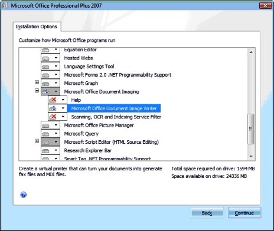
Task: Click the Microsoft Graph drive icon
Action: pyautogui.click(x=46, y=84)
